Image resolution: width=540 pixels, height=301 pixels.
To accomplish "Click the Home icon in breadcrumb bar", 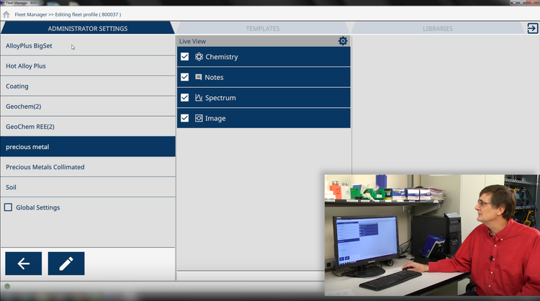I will pyautogui.click(x=6, y=14).
